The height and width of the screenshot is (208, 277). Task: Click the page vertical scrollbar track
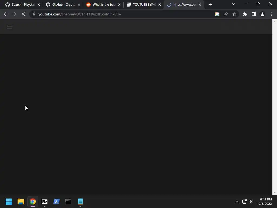(x=275, y=107)
